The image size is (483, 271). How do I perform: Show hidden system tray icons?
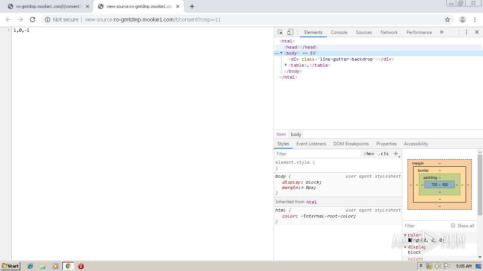tap(421, 266)
